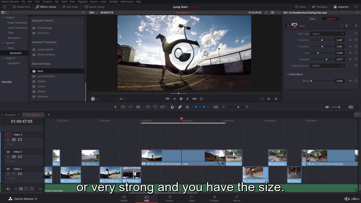Open the Effects Library panel button
Viewport: 361px width, 203px height.
pos(46,7)
